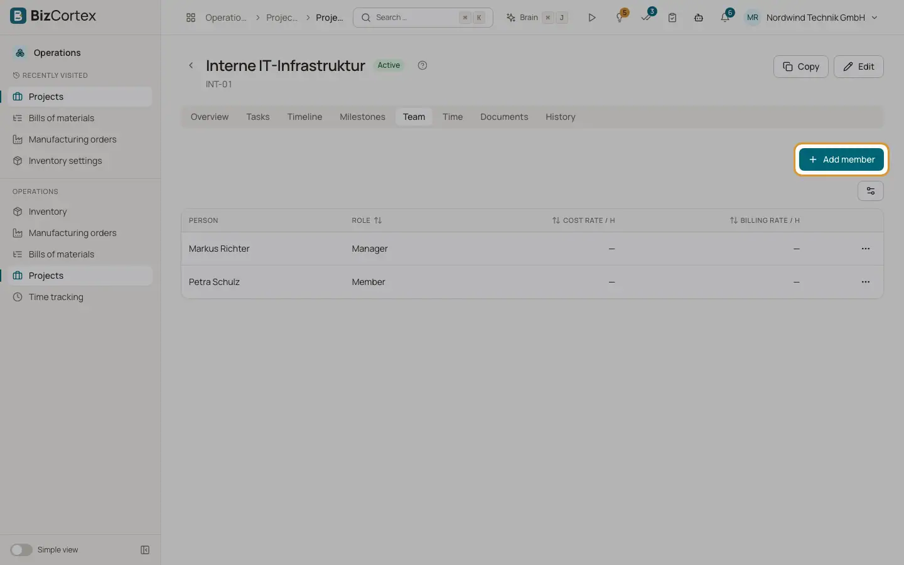
Task: Open the table column settings icon
Action: [x=871, y=191]
